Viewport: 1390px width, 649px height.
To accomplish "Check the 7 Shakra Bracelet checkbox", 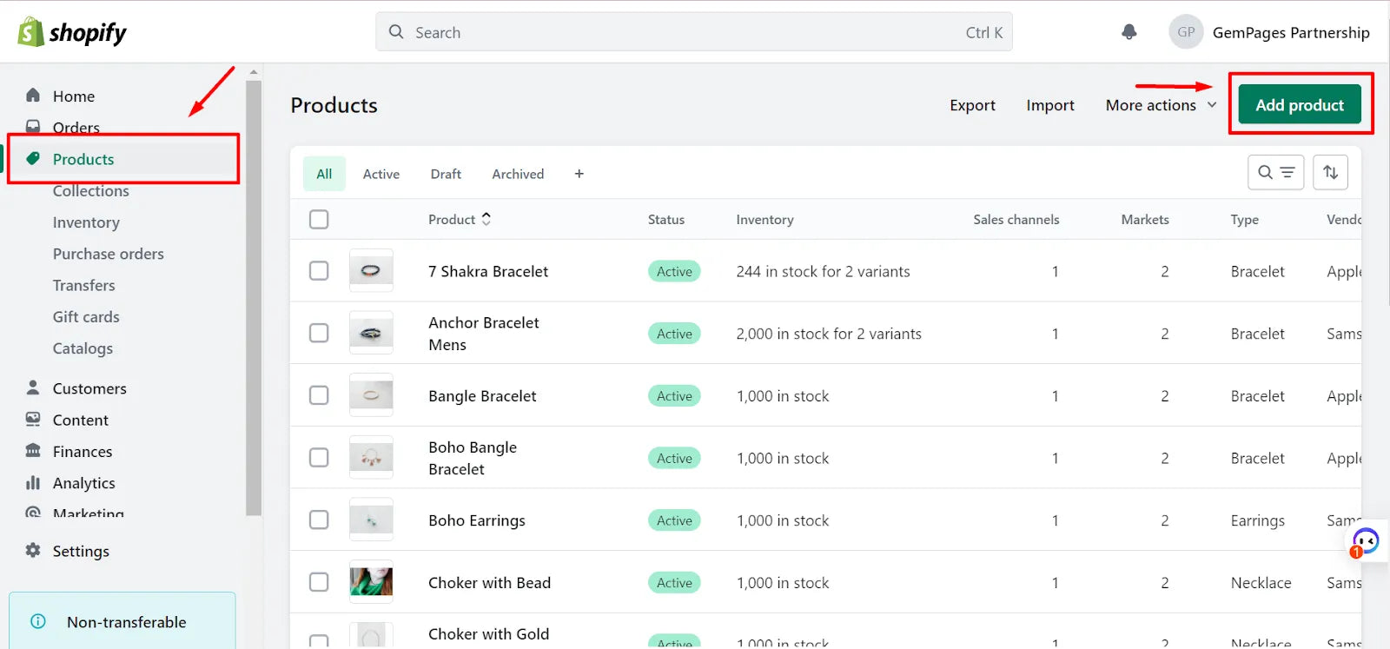I will click(x=319, y=270).
